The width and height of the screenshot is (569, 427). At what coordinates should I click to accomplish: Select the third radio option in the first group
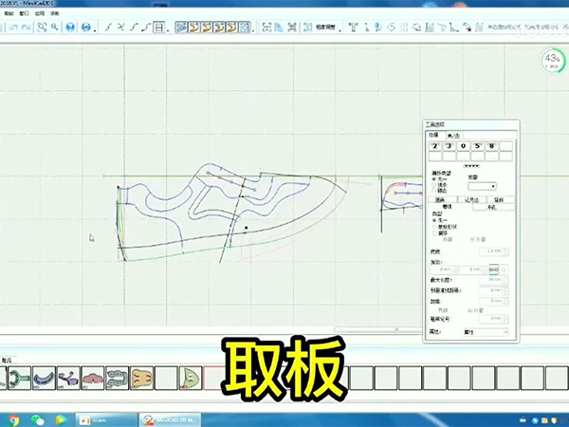pyautogui.click(x=434, y=191)
